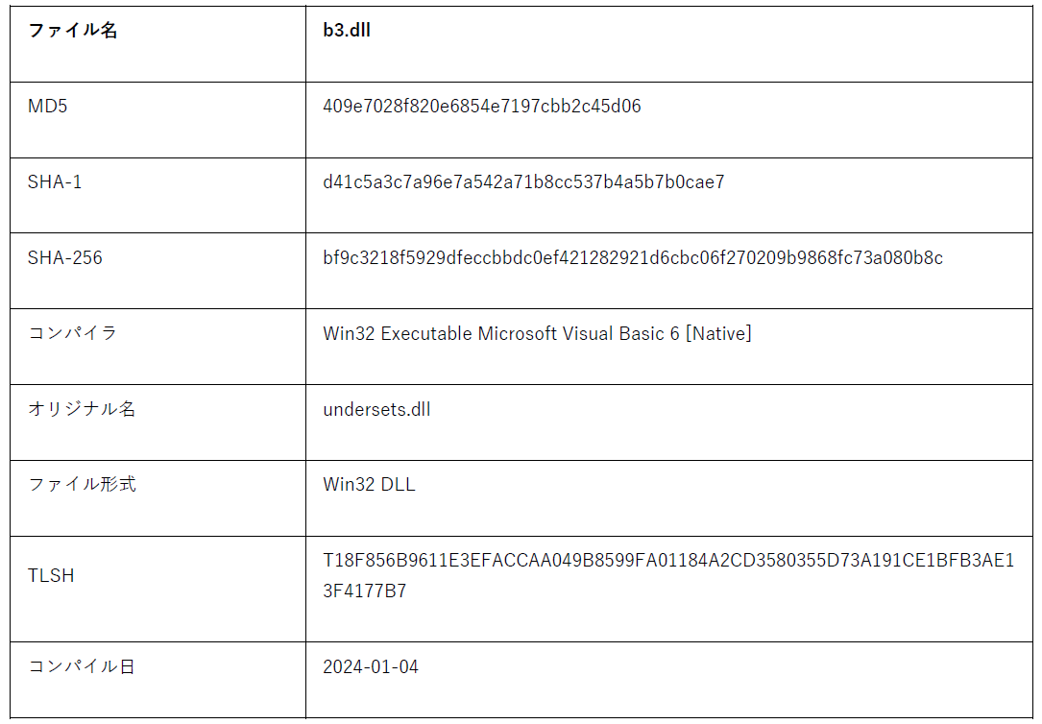
Task: Click the ファイル名 header cell
Action: click(73, 31)
